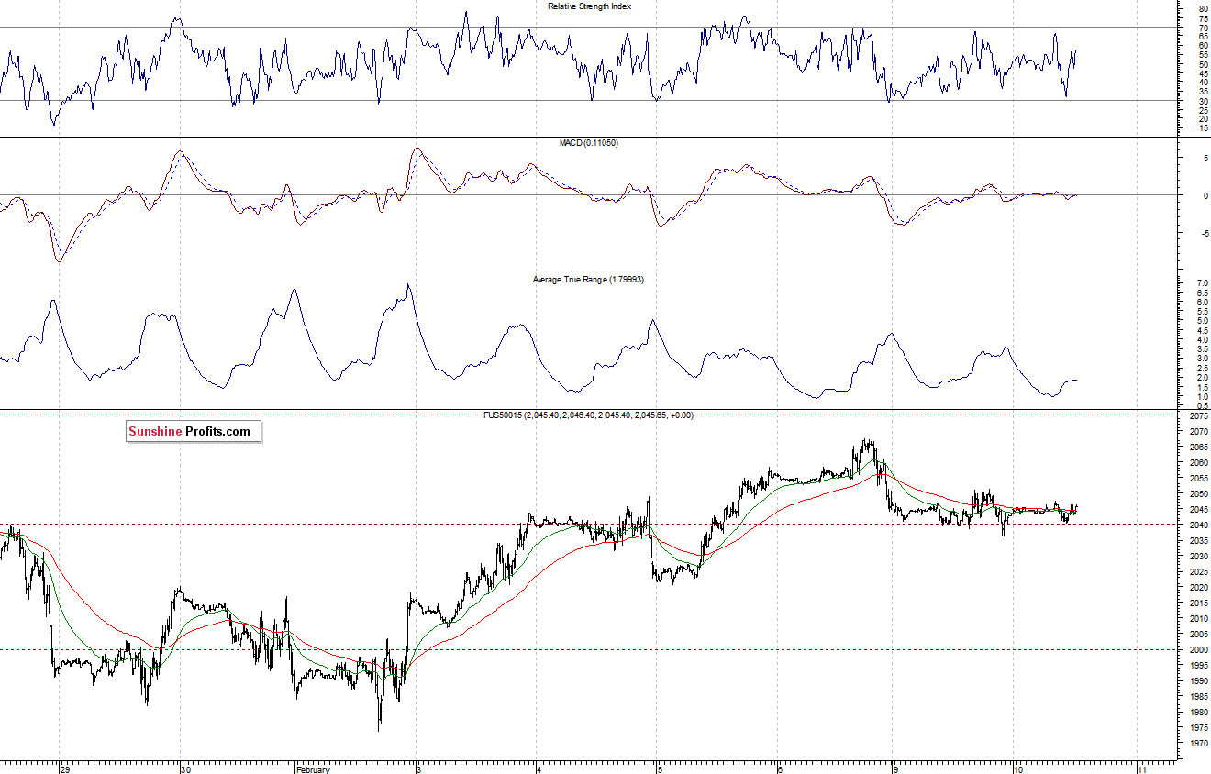Click the RSI axis value 80

[x=1204, y=10]
